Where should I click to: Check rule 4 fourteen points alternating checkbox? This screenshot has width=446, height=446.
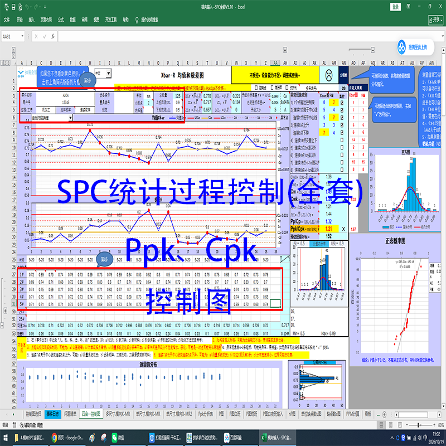(342, 140)
